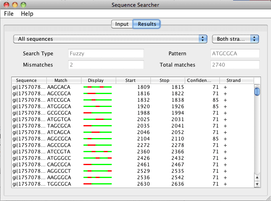Click the Total matches field

235,65
